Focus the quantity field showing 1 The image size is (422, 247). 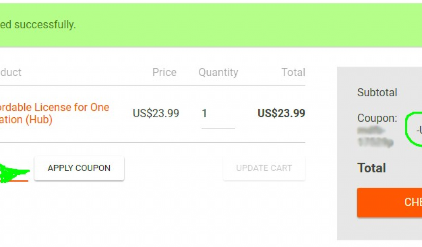coord(218,114)
